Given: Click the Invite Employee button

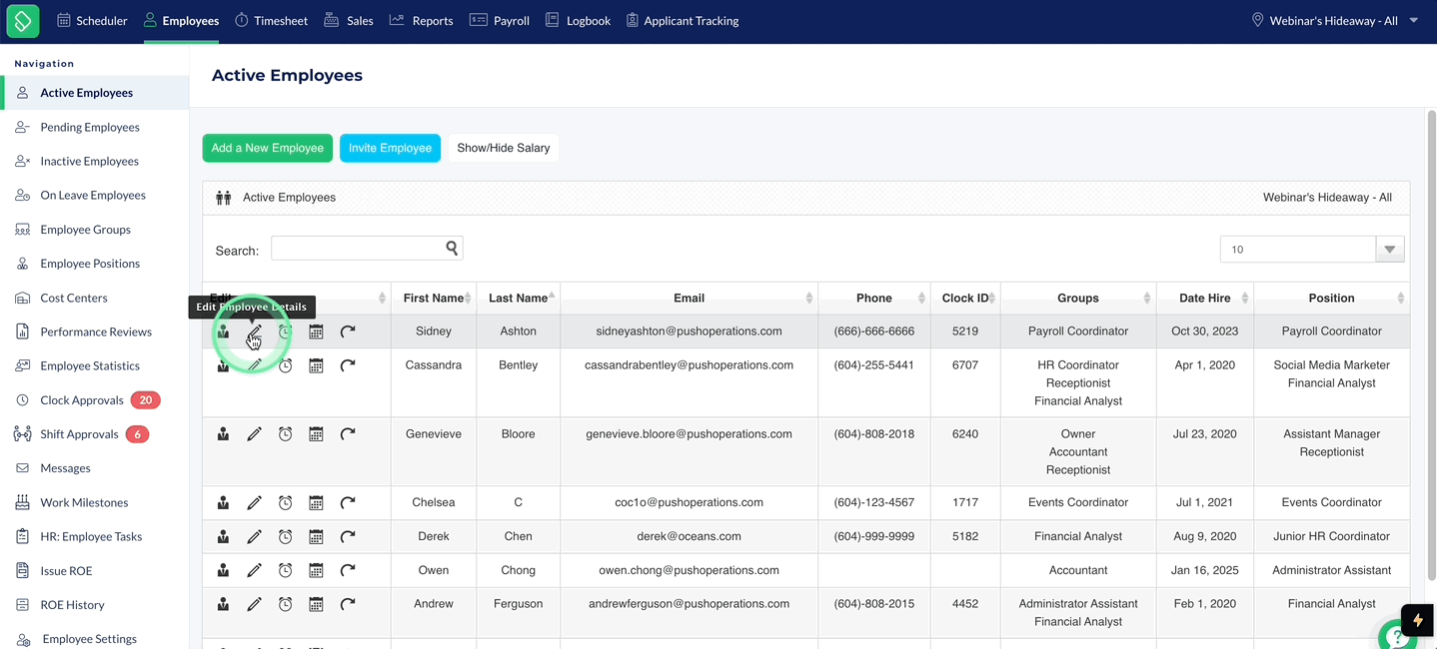Looking at the screenshot, I should coord(390,148).
